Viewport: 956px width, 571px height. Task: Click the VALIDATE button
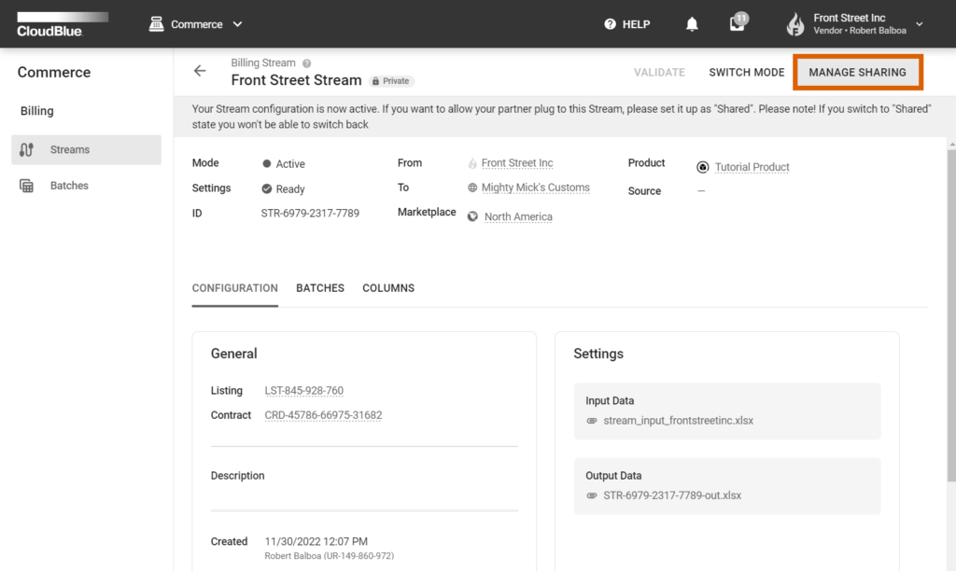[659, 73]
